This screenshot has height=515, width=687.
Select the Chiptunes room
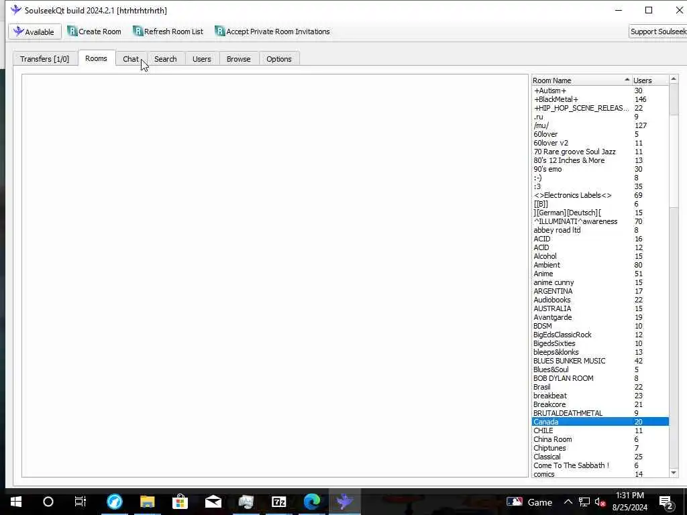pyautogui.click(x=600, y=448)
